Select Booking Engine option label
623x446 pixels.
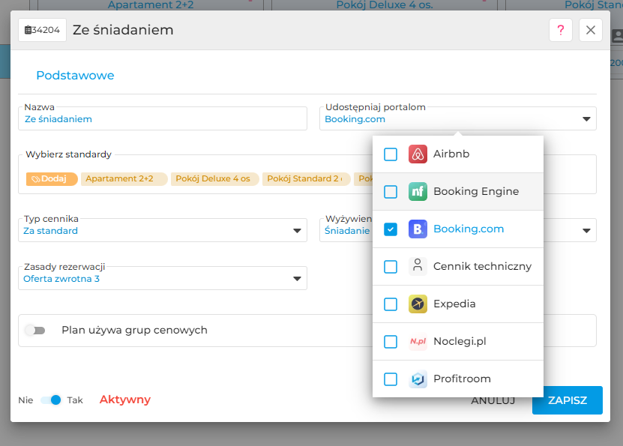coord(476,191)
